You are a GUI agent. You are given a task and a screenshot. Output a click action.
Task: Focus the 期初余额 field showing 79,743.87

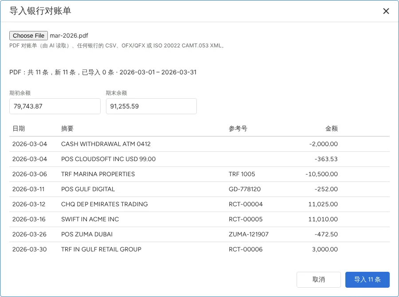click(x=55, y=106)
